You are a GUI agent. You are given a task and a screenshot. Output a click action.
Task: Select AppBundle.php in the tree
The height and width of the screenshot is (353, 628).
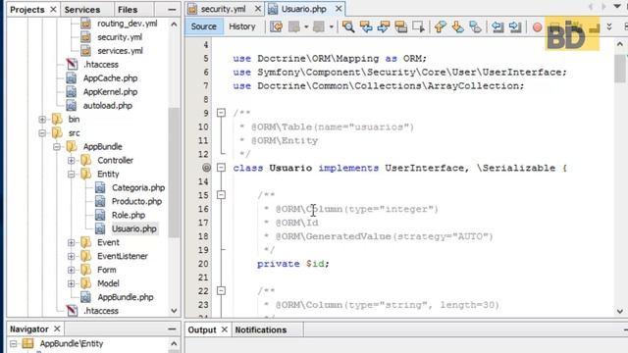pyautogui.click(x=126, y=297)
